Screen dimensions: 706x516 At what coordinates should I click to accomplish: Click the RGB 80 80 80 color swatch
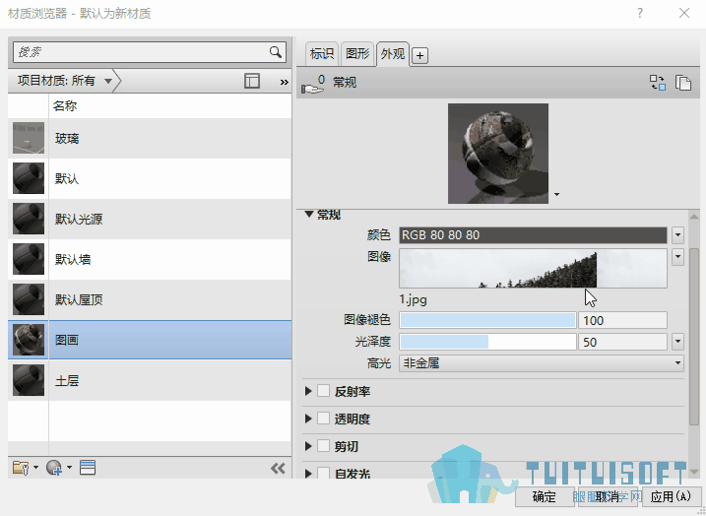pyautogui.click(x=533, y=235)
